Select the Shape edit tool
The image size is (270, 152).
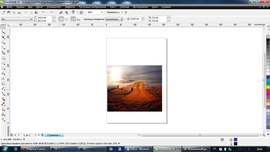pos(3,32)
